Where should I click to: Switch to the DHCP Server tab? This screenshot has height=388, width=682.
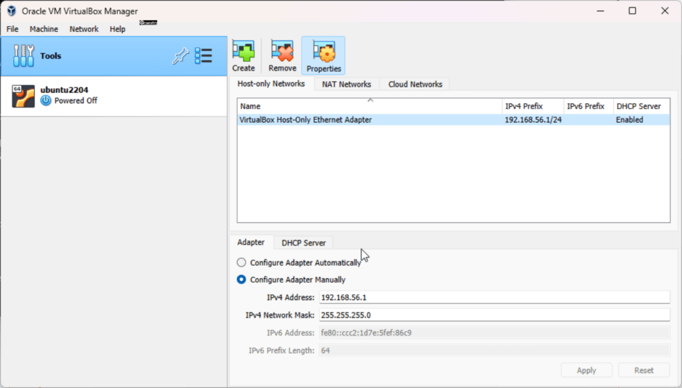click(304, 243)
